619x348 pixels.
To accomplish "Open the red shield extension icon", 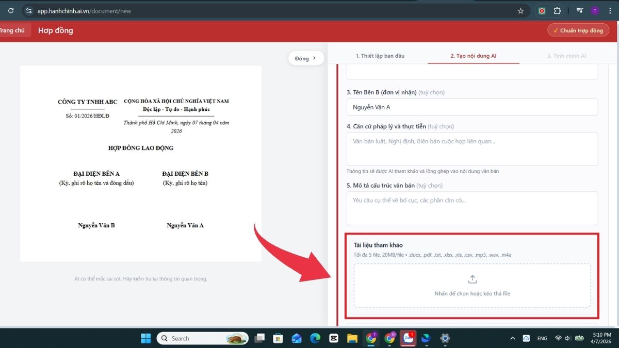I will point(542,10).
